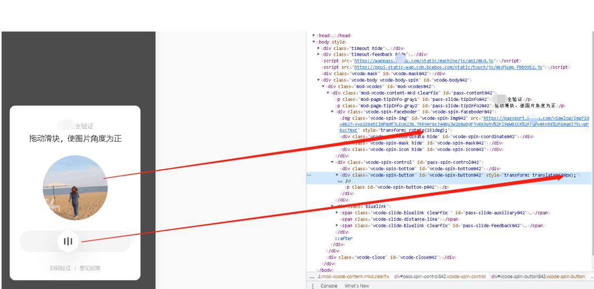Click the rotated beach image thumbnail
This screenshot has width=594, height=289.
click(75, 188)
